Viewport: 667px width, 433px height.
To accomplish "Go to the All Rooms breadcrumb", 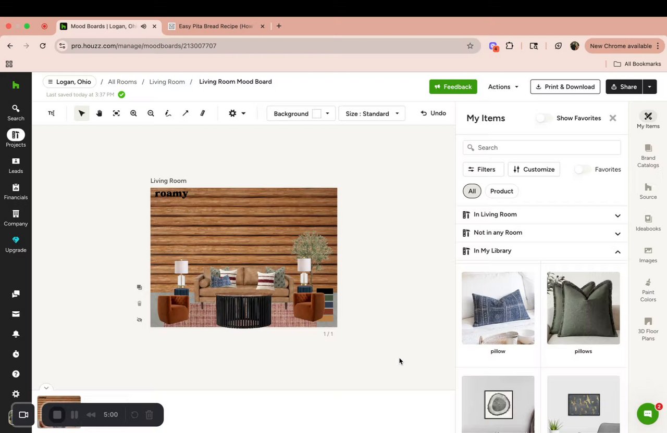I will point(122,82).
